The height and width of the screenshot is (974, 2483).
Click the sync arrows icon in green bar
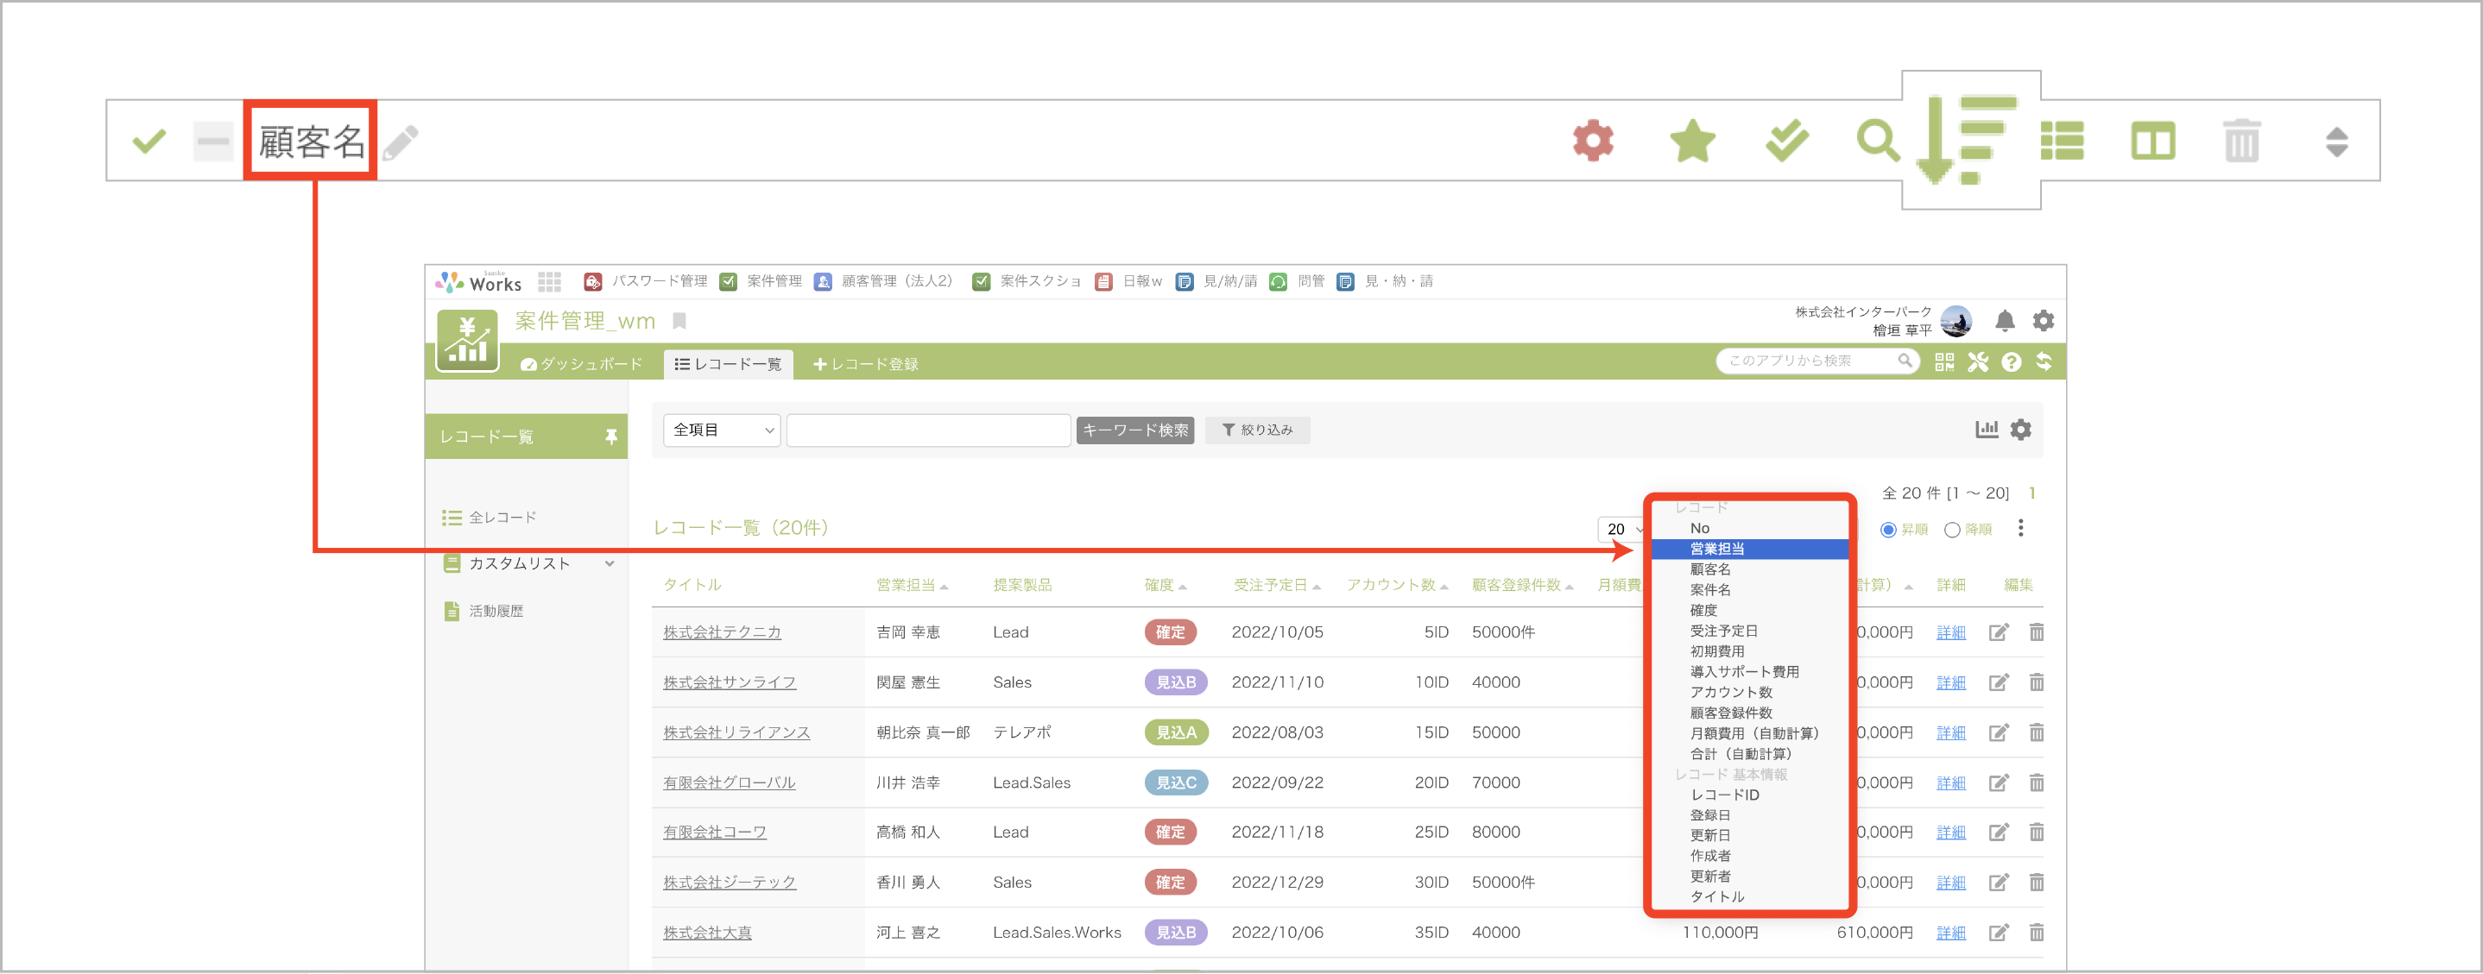(2043, 362)
